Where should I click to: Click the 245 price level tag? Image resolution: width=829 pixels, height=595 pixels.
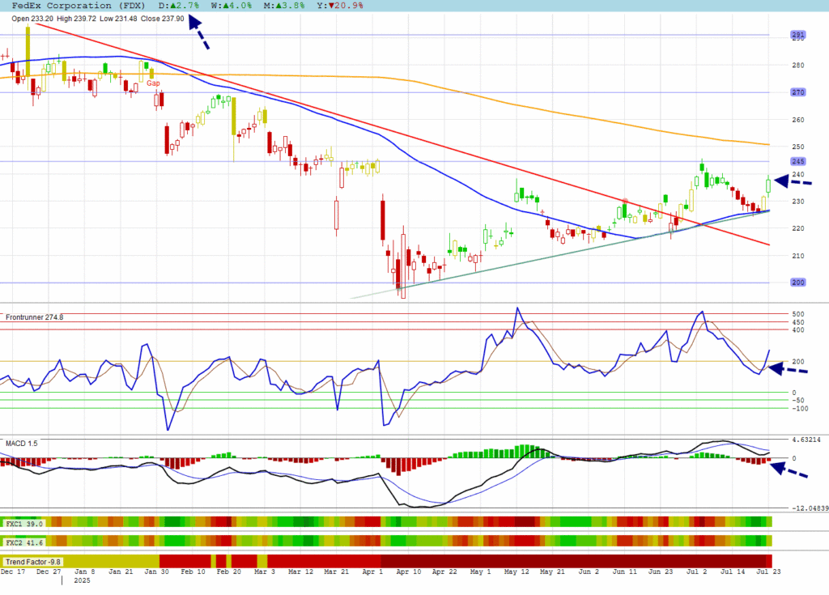tap(797, 161)
